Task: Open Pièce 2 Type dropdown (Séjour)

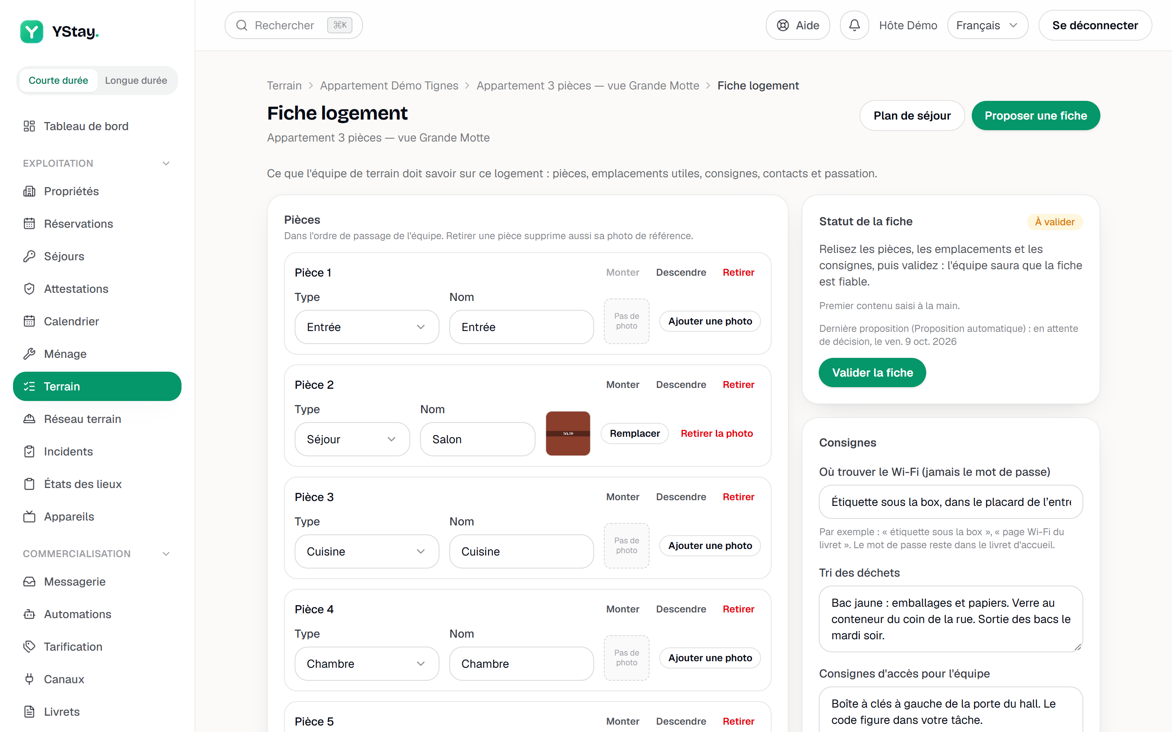Action: point(352,440)
